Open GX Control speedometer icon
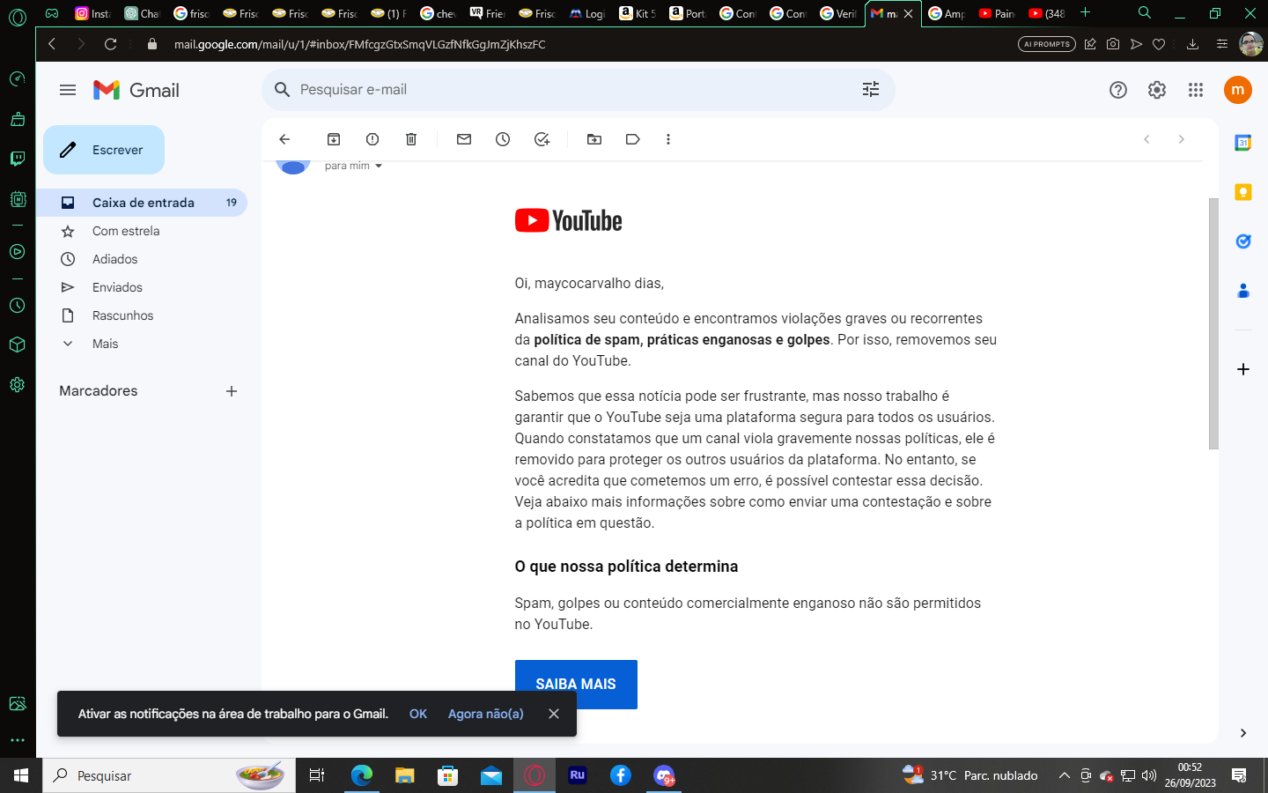1268x793 pixels. (18, 79)
